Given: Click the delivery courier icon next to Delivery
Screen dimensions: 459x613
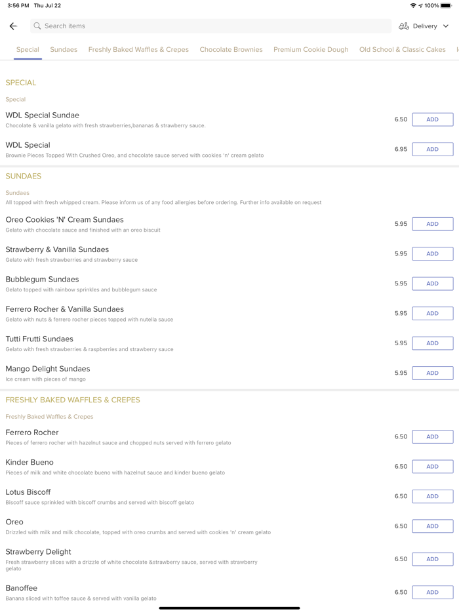Looking at the screenshot, I should click(405, 26).
